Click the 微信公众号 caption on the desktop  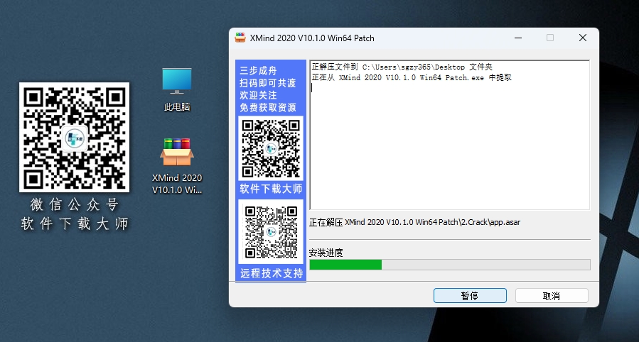click(x=74, y=204)
